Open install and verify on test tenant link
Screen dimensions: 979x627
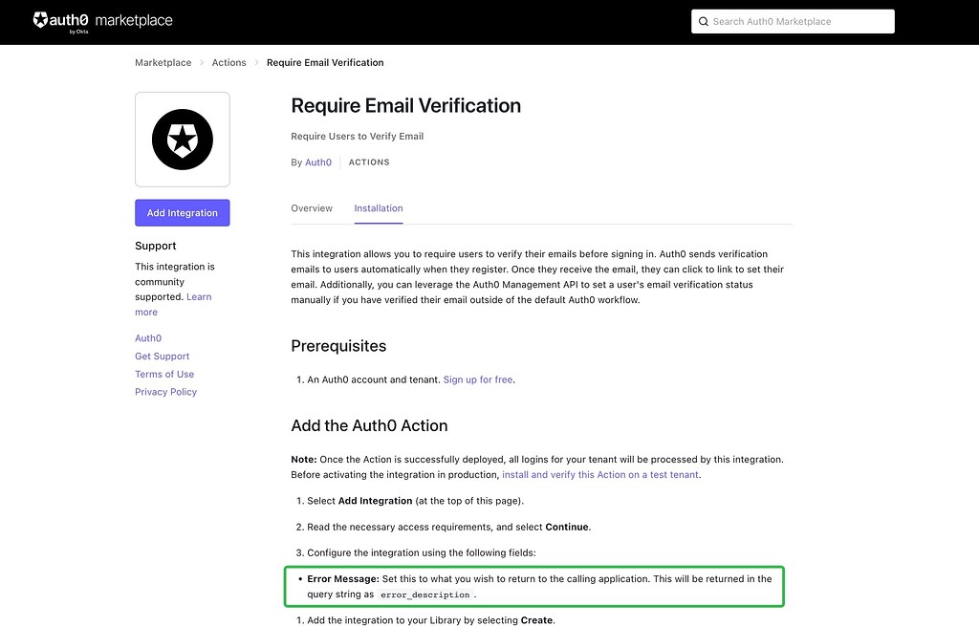click(x=600, y=475)
